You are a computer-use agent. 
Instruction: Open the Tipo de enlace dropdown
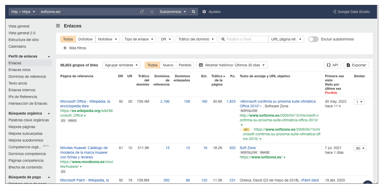coord(139,39)
